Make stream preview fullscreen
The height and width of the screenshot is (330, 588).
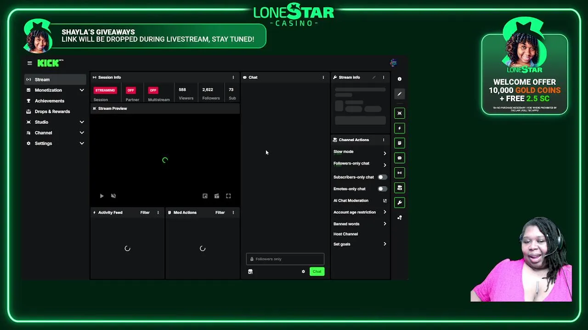pos(228,196)
